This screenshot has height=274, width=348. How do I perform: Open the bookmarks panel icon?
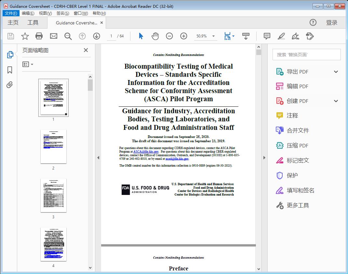(10, 70)
